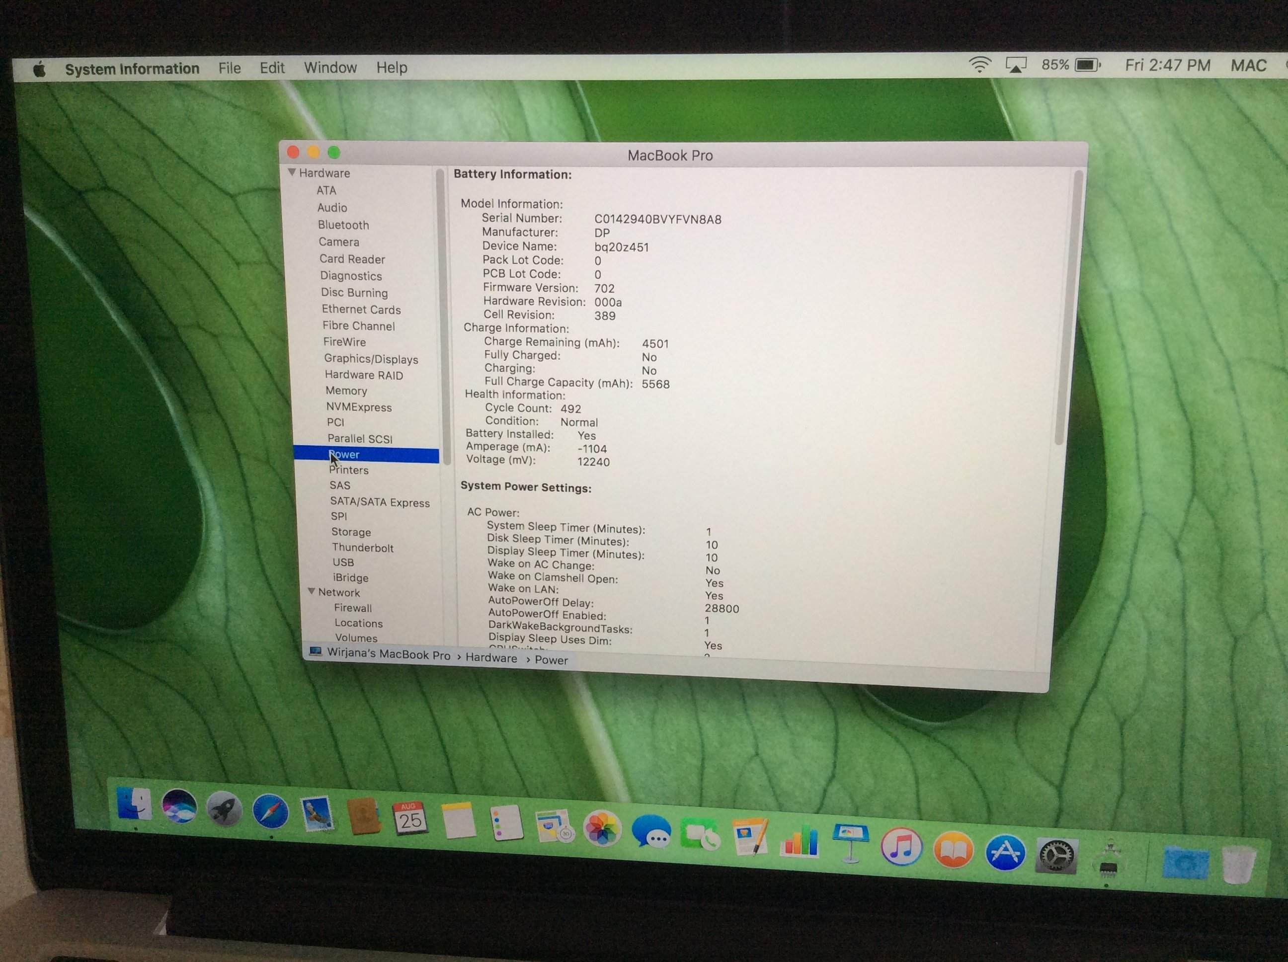1288x962 pixels.
Task: Open Messages speech bubble icon
Action: coord(651,831)
